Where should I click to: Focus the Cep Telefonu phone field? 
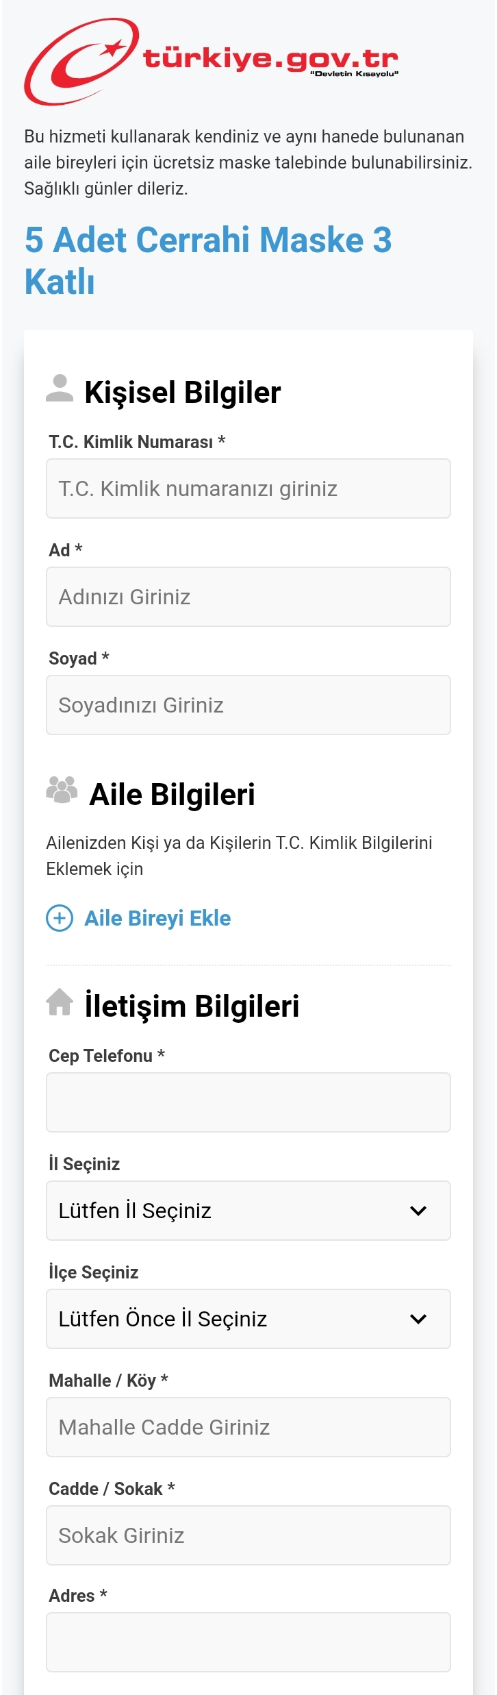248,1102
